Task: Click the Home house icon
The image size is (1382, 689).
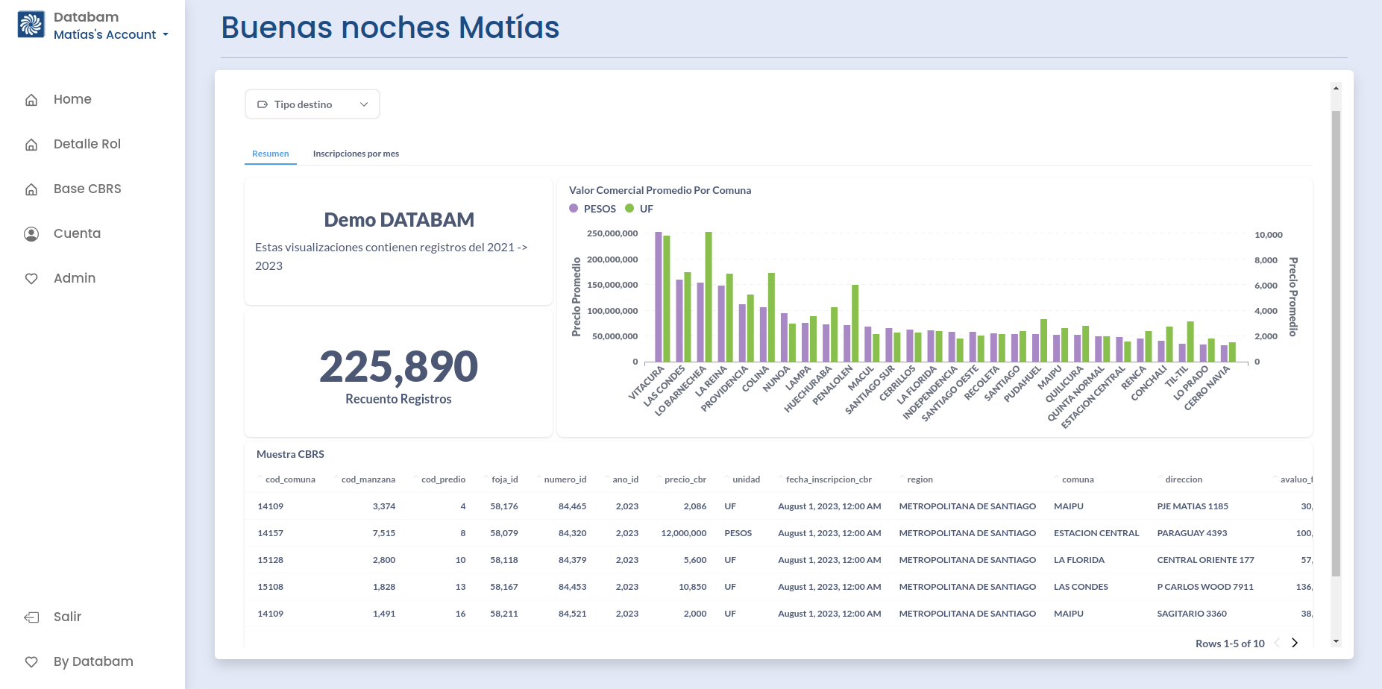Action: click(31, 100)
